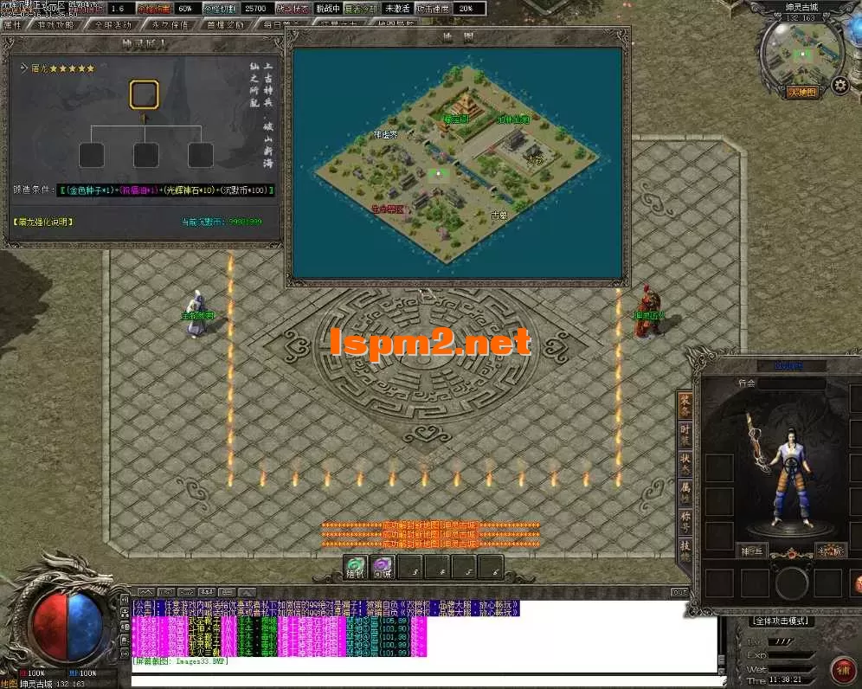This screenshot has height=689, width=862.
Task: Open the 每日首充 top menu tab
Action: [x=281, y=25]
